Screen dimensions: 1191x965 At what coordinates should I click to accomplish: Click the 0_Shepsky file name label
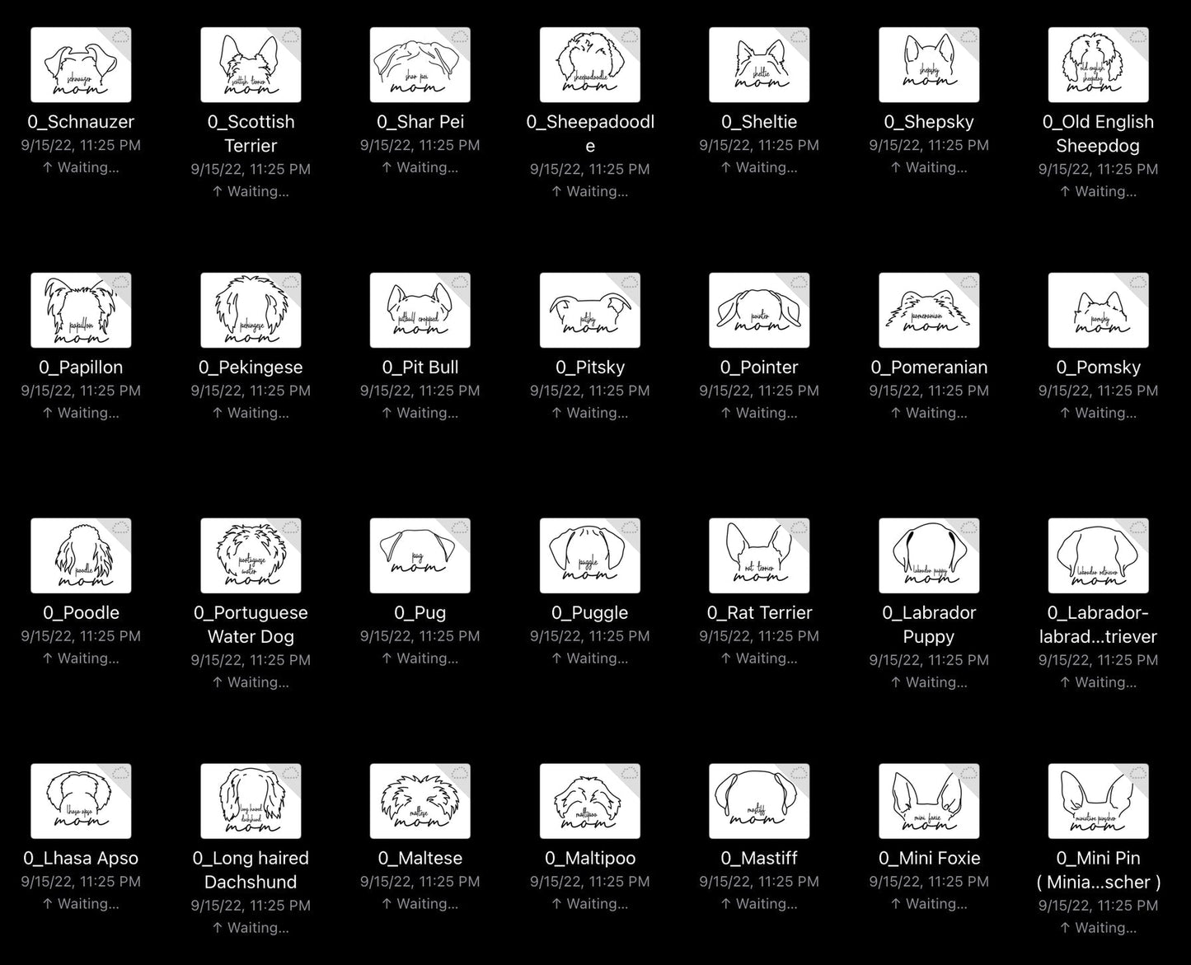[929, 122]
